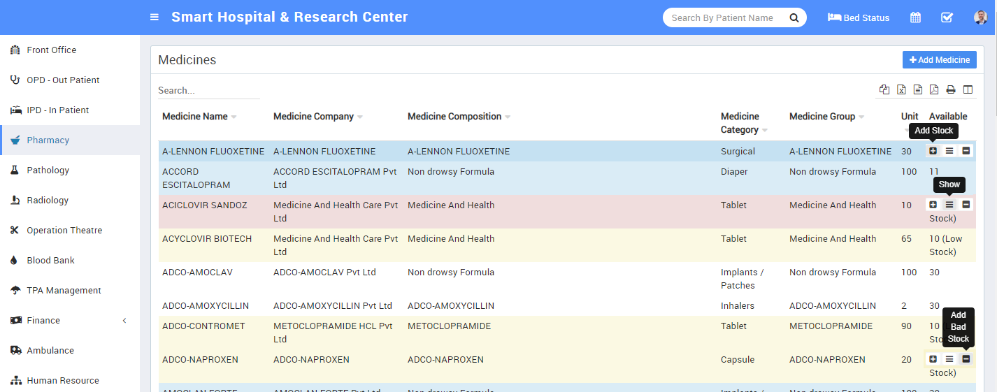Add stock for ADCO-NAPROXEN

click(x=933, y=359)
